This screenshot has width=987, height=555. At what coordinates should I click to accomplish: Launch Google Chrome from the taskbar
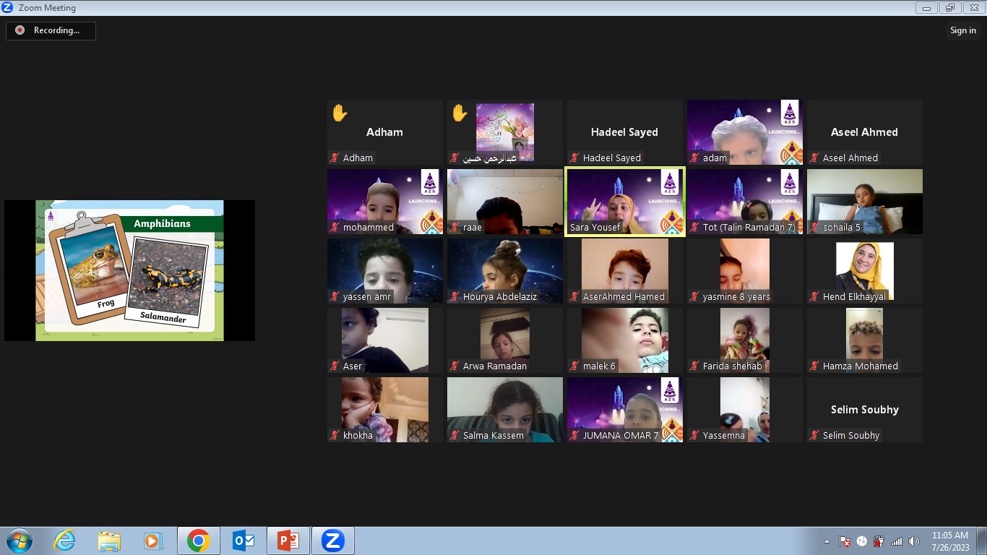[x=199, y=541]
